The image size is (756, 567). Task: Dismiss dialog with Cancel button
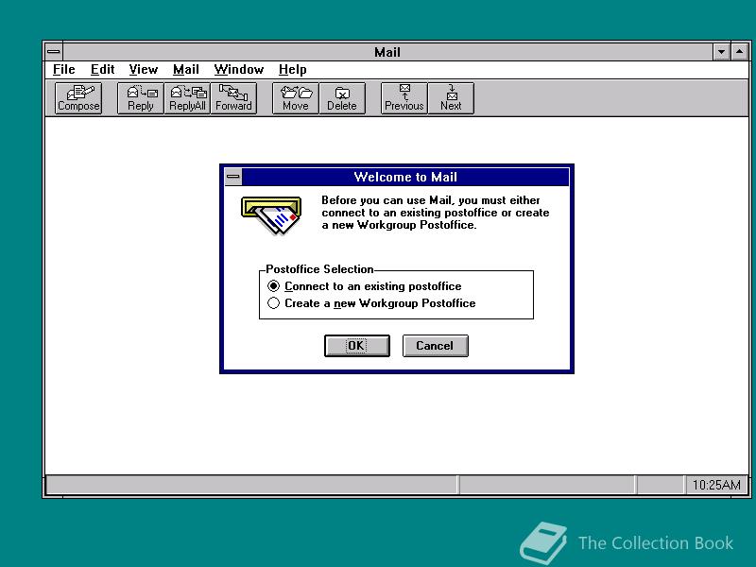click(x=435, y=346)
